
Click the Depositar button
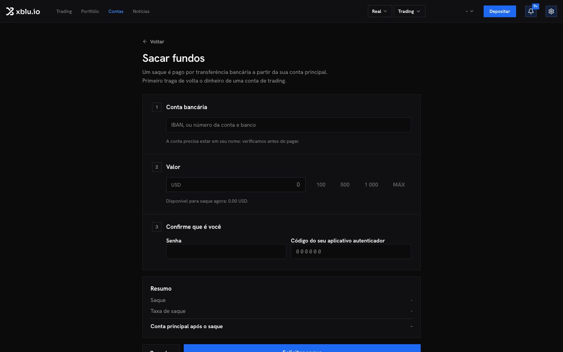click(x=500, y=11)
